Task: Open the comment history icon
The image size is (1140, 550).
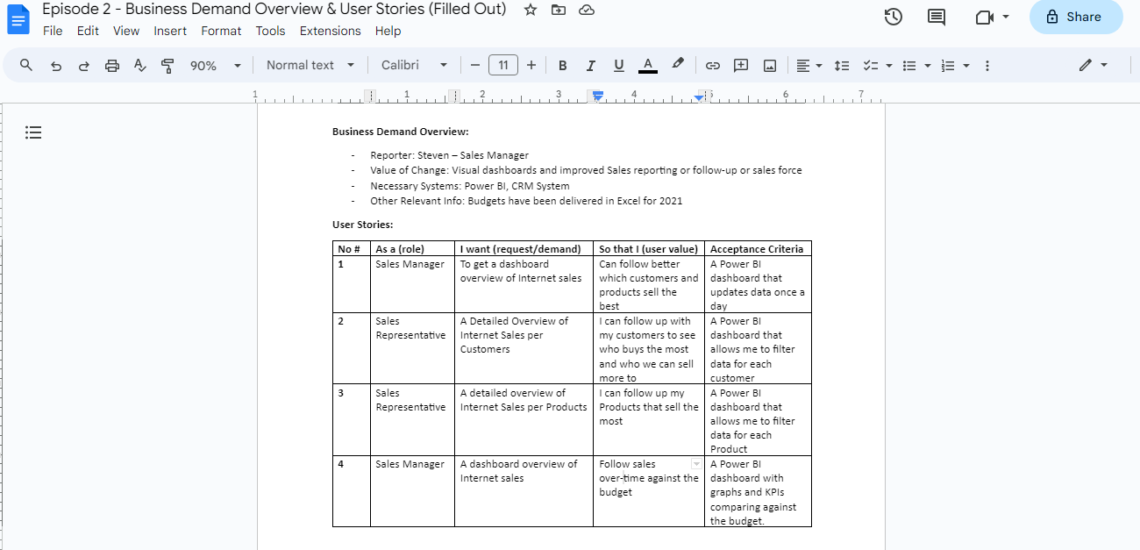Action: (937, 17)
